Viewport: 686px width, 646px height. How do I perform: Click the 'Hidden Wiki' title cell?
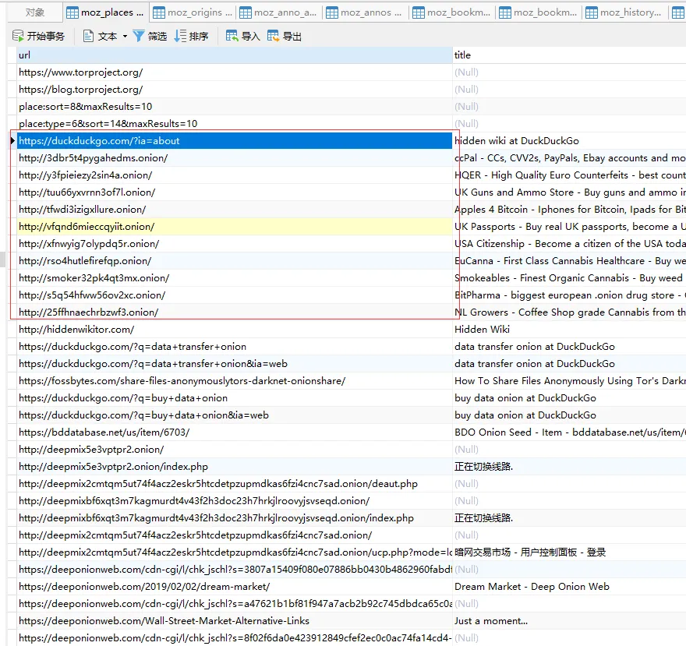click(x=569, y=330)
